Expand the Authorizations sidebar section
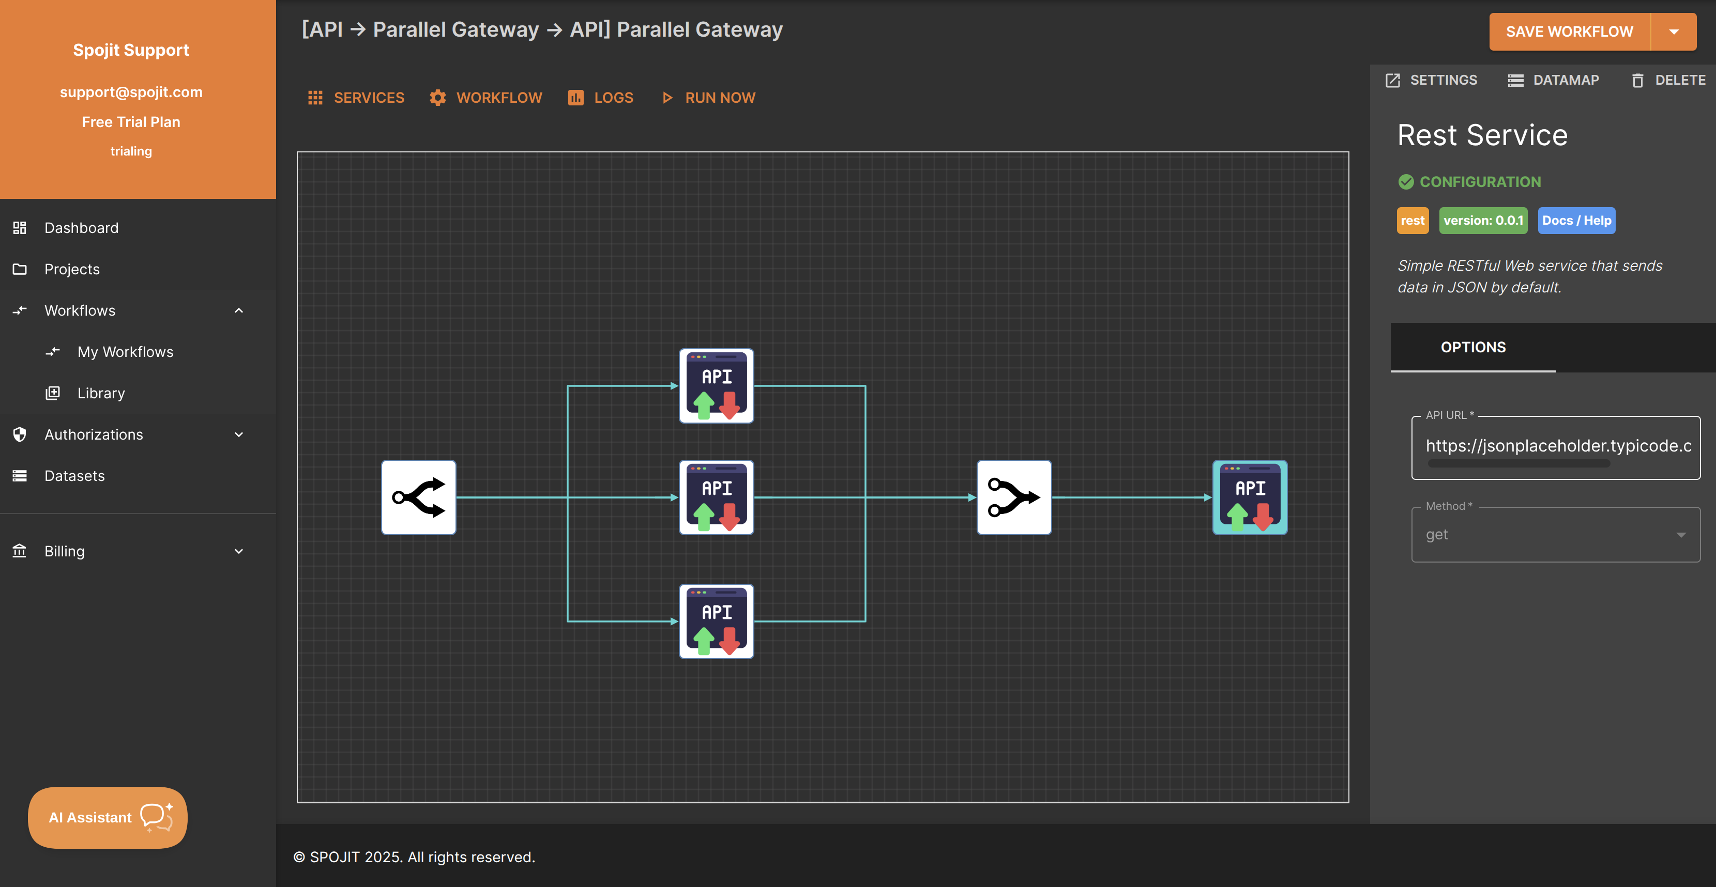The width and height of the screenshot is (1716, 887). coord(238,434)
